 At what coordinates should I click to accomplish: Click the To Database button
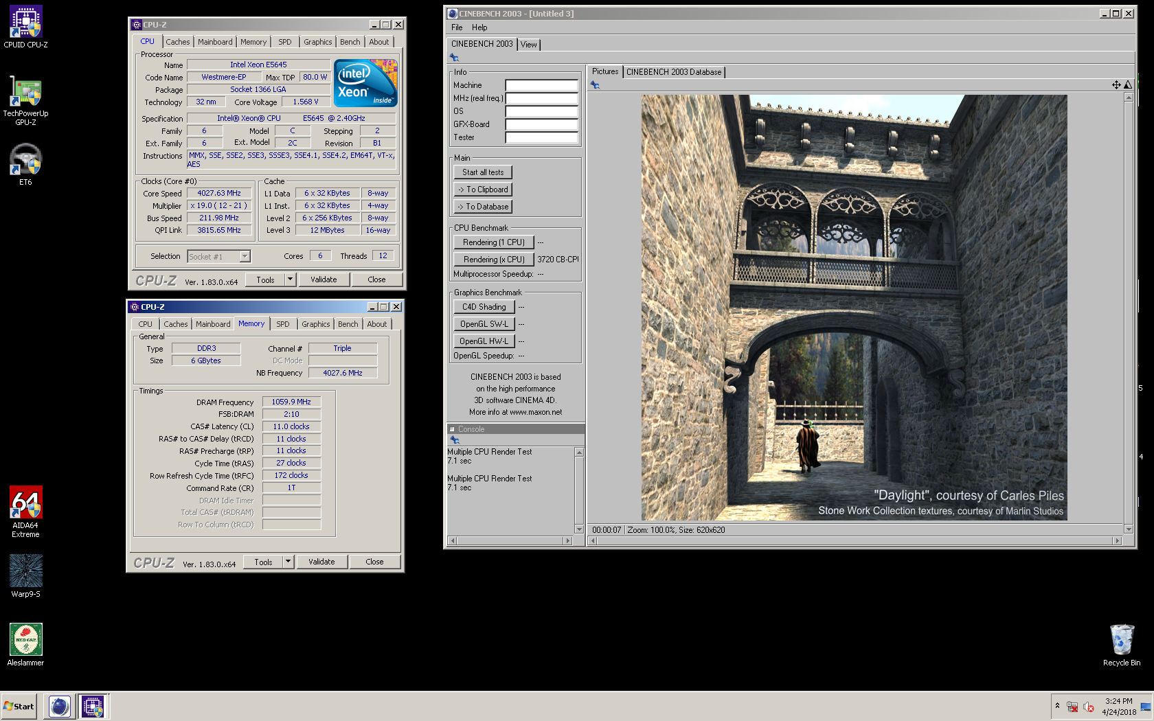tap(483, 207)
